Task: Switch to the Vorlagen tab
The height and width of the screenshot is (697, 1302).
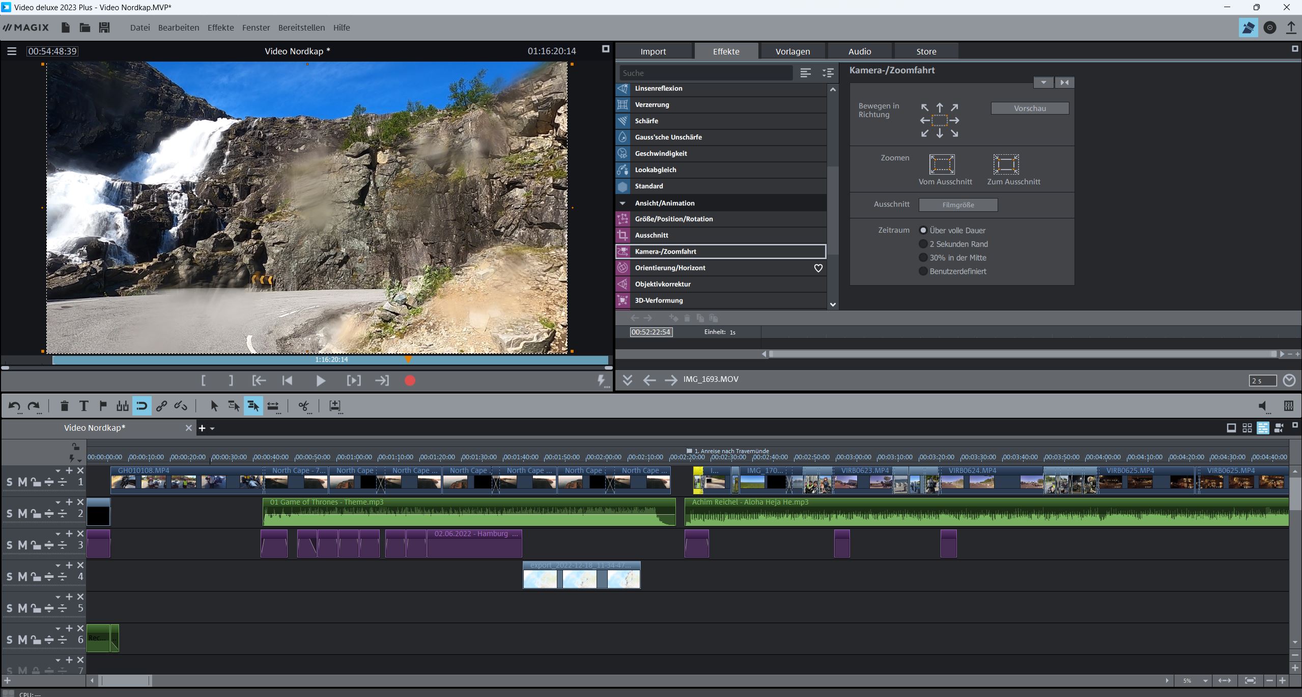Action: point(792,51)
